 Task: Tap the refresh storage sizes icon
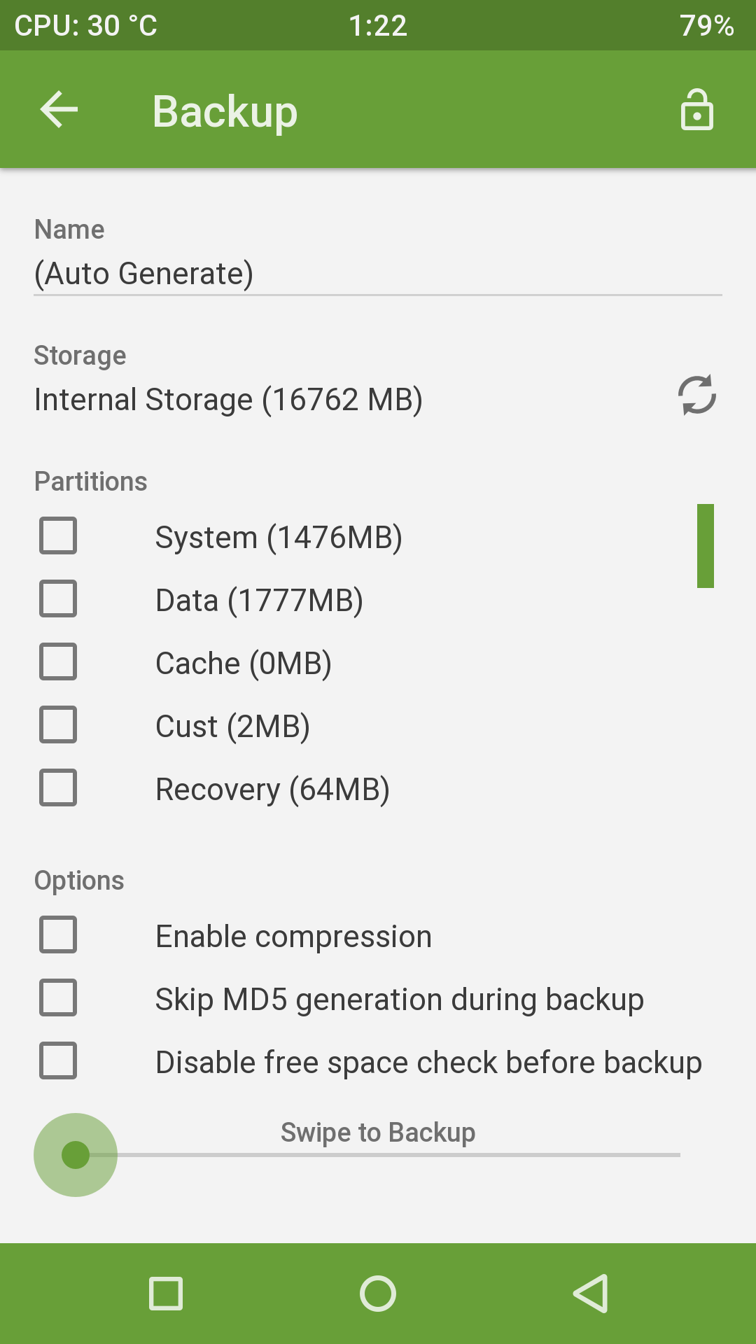(696, 395)
